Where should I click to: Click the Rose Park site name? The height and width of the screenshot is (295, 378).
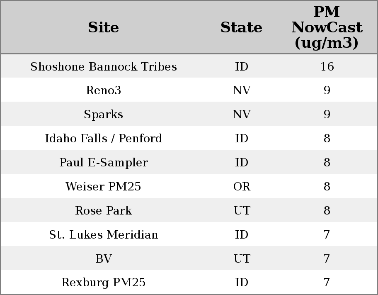click(103, 211)
